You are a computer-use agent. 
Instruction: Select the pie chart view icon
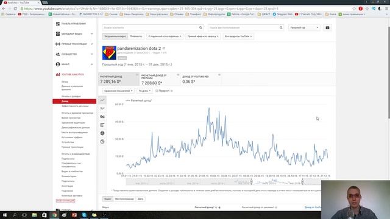[102, 133]
